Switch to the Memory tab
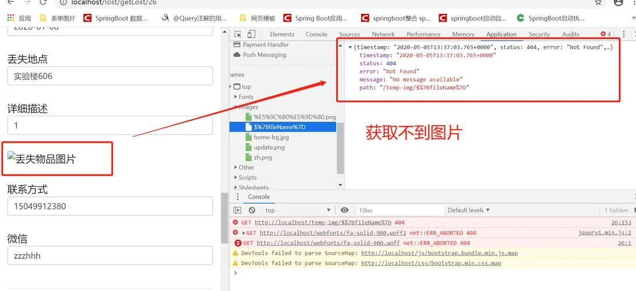 coord(463,34)
